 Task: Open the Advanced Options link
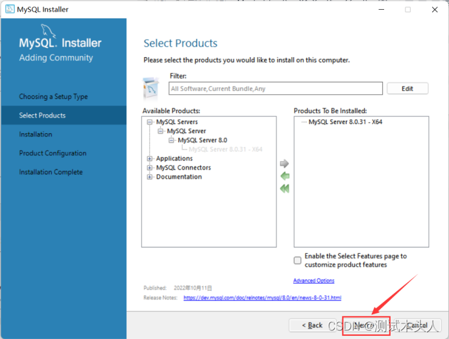[x=314, y=281]
